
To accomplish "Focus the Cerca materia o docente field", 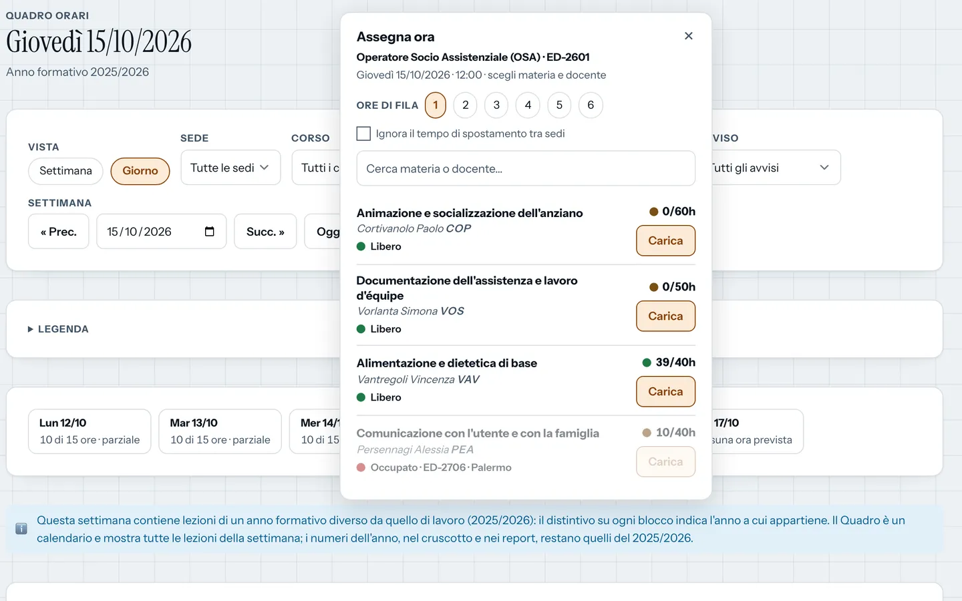I will (x=526, y=168).
